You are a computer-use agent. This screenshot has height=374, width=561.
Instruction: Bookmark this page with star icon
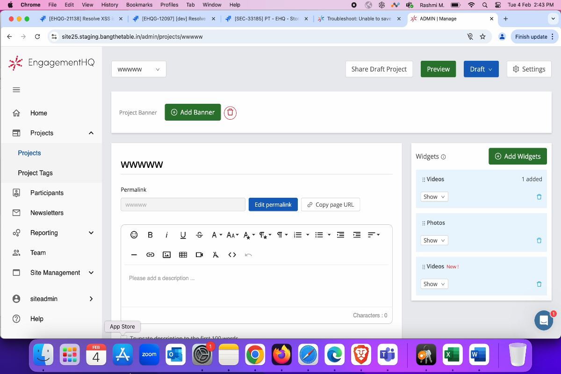[x=482, y=36]
